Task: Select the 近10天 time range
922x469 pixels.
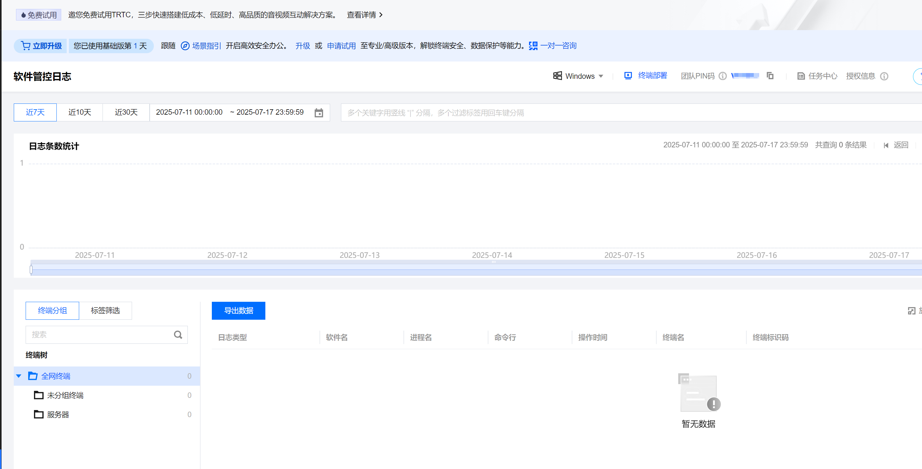Action: tap(79, 112)
